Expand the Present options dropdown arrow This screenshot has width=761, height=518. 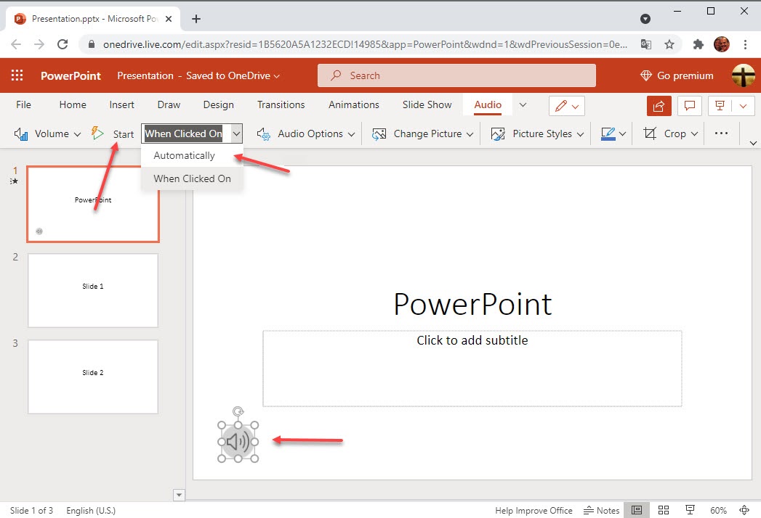(x=743, y=106)
